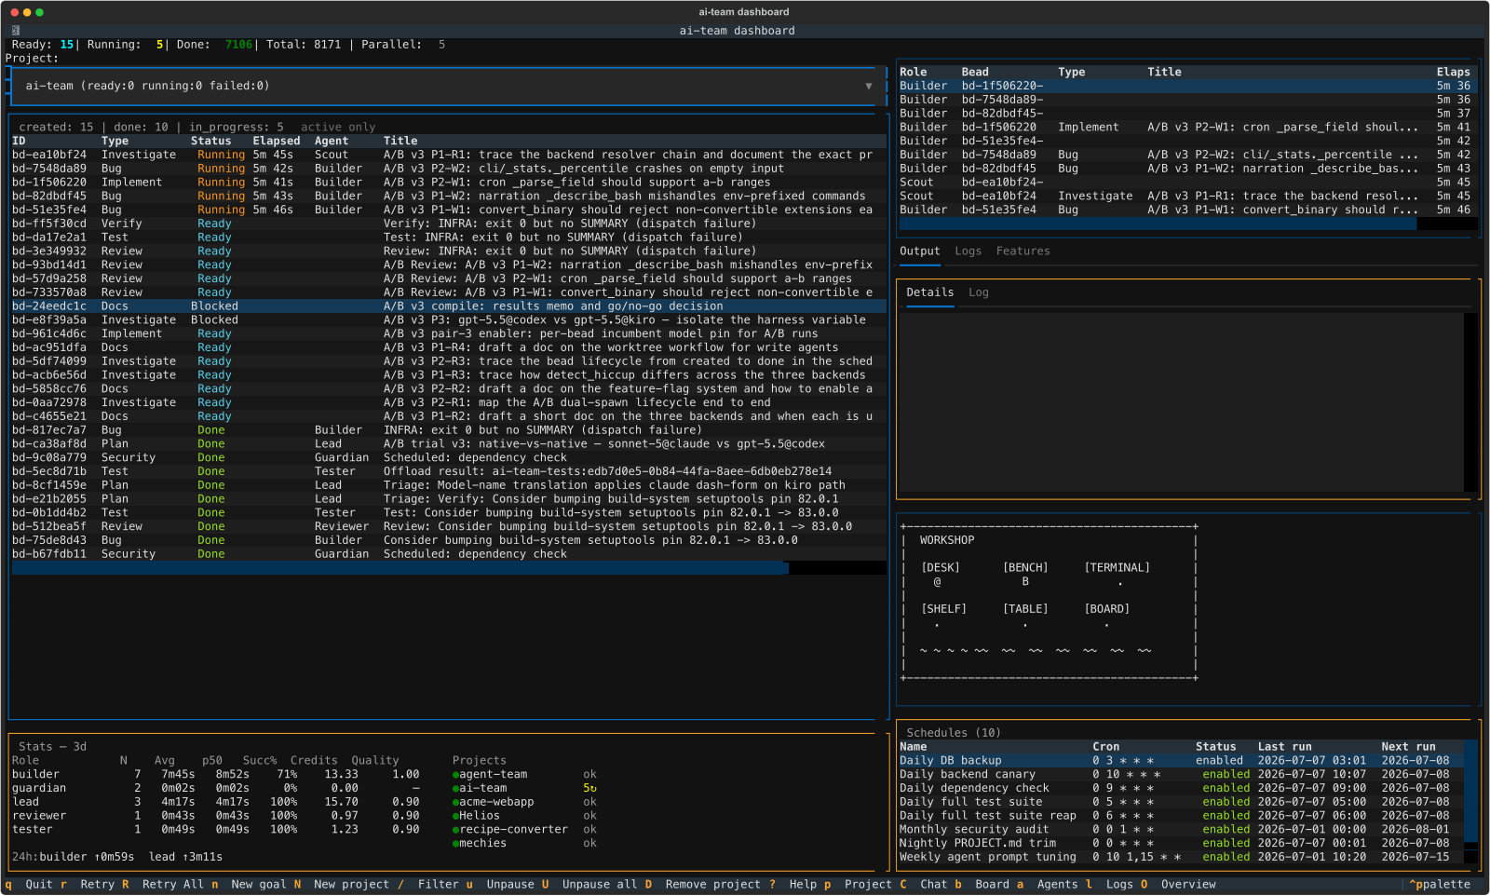The image size is (1490, 896).
Task: Click New project in footer bar
Action: pos(351,884)
